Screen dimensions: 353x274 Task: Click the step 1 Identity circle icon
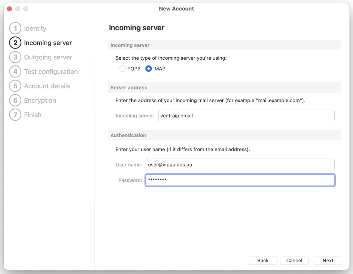[x=15, y=28]
